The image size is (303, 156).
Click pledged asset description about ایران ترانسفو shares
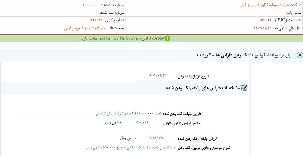129,113
